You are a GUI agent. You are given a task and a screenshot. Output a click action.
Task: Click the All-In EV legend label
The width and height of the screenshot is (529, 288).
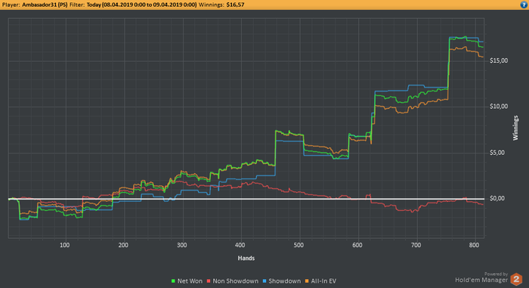point(323,281)
